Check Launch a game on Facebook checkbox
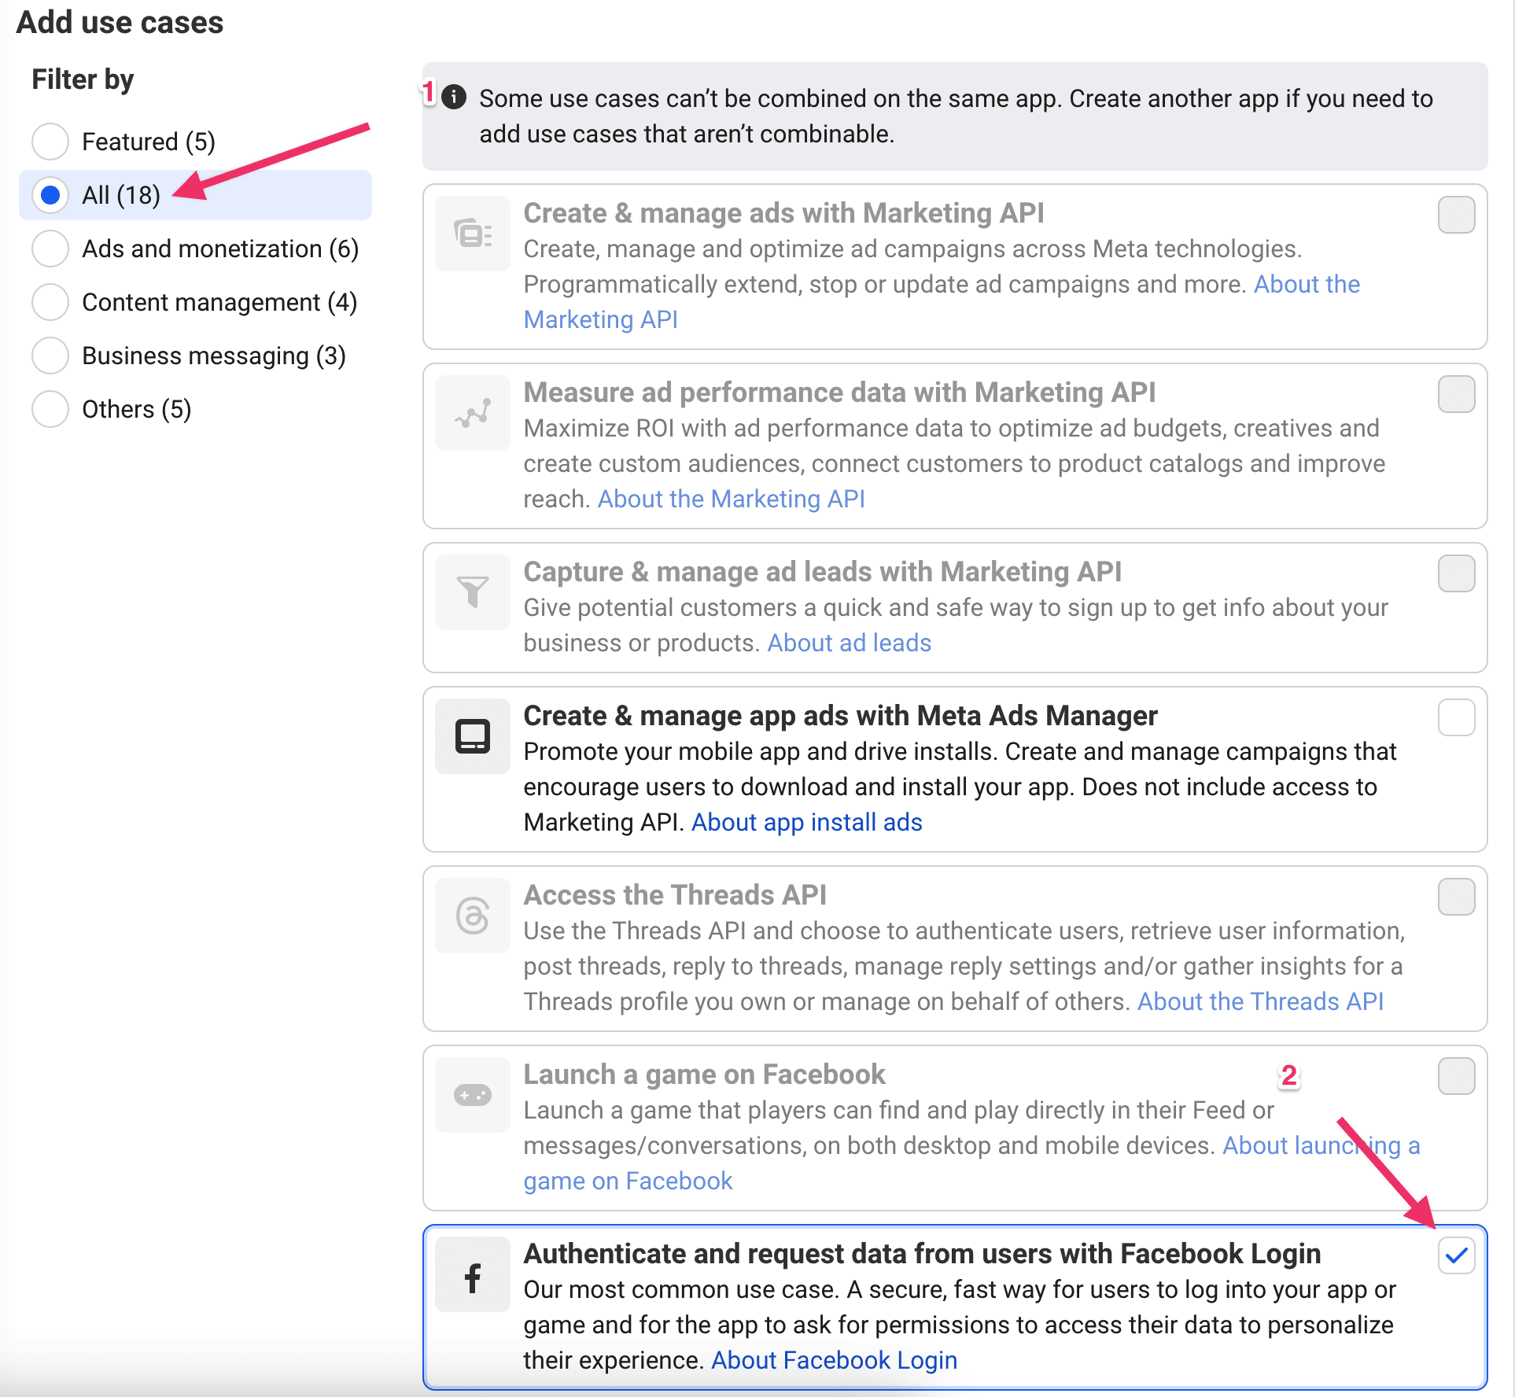 tap(1456, 1076)
